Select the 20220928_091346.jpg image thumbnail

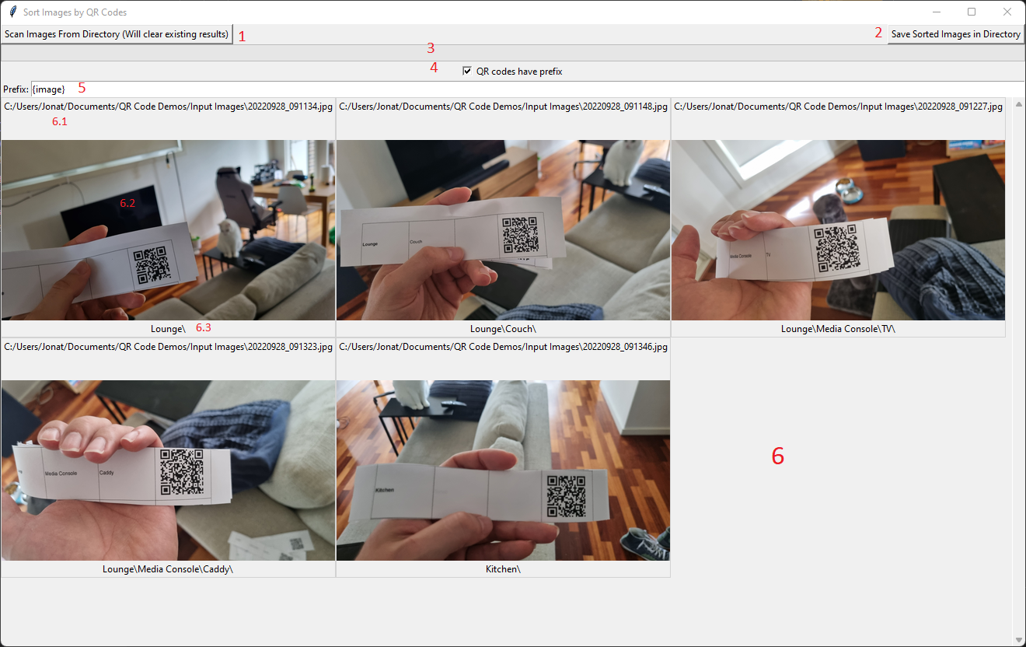click(503, 470)
